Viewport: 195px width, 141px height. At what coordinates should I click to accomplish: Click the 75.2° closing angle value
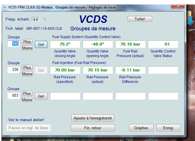point(65,44)
